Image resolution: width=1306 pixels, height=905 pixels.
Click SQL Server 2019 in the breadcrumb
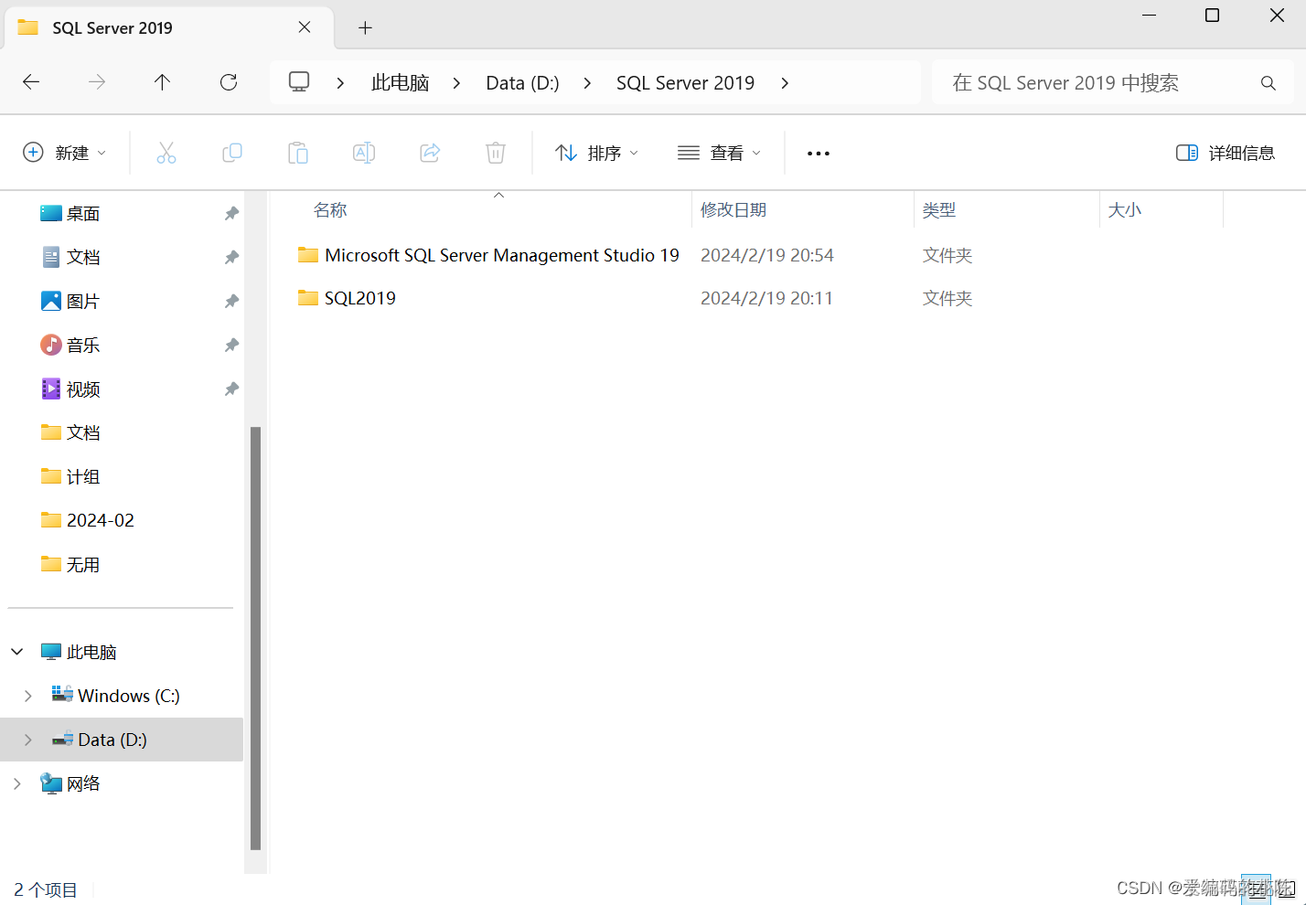tap(685, 83)
